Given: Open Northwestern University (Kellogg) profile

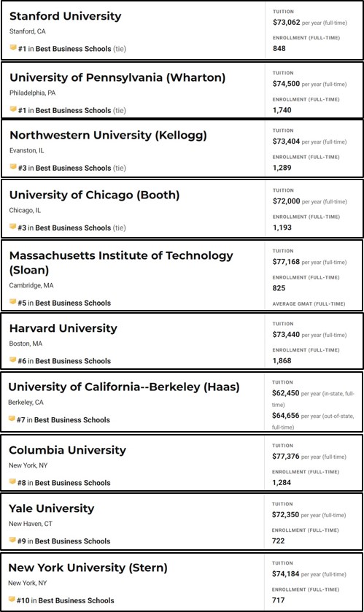Looking at the screenshot, I should pos(108,136).
